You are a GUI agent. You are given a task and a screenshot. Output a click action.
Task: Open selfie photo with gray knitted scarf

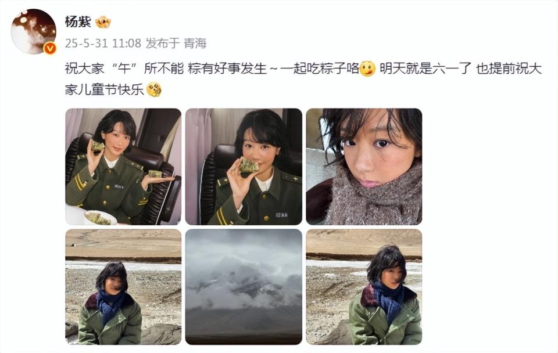click(x=364, y=167)
